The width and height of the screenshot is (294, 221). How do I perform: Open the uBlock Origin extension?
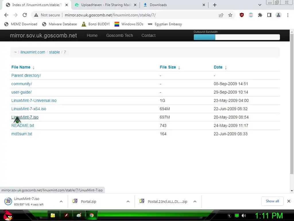click(x=242, y=15)
